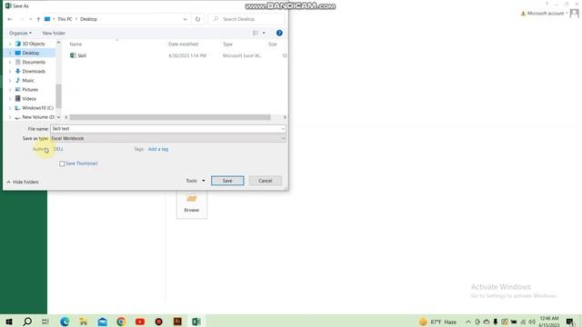582x327 pixels.
Task: Select Videos in navigation pane
Action: [x=29, y=99]
